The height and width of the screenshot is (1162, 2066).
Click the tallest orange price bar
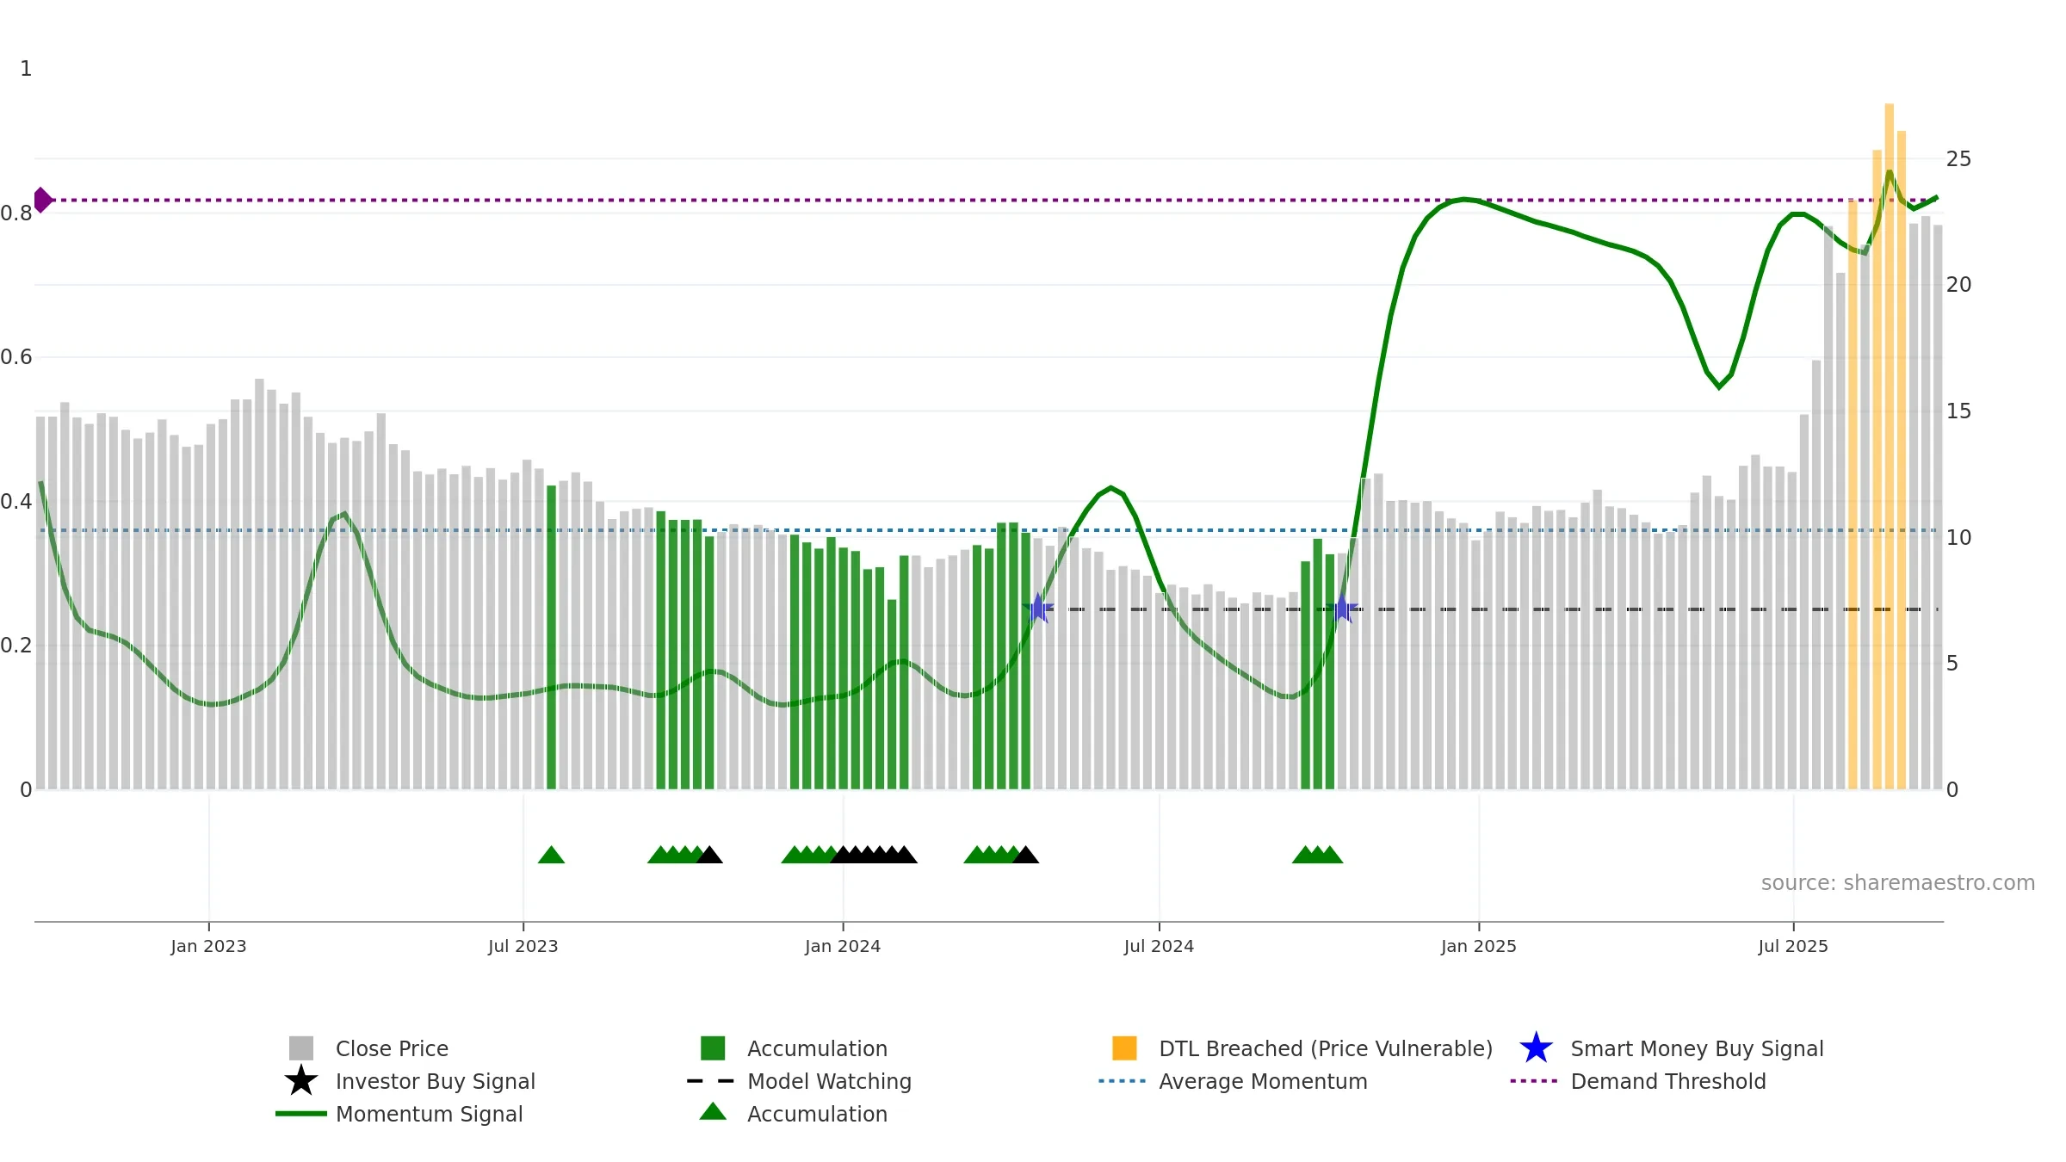coord(1890,446)
